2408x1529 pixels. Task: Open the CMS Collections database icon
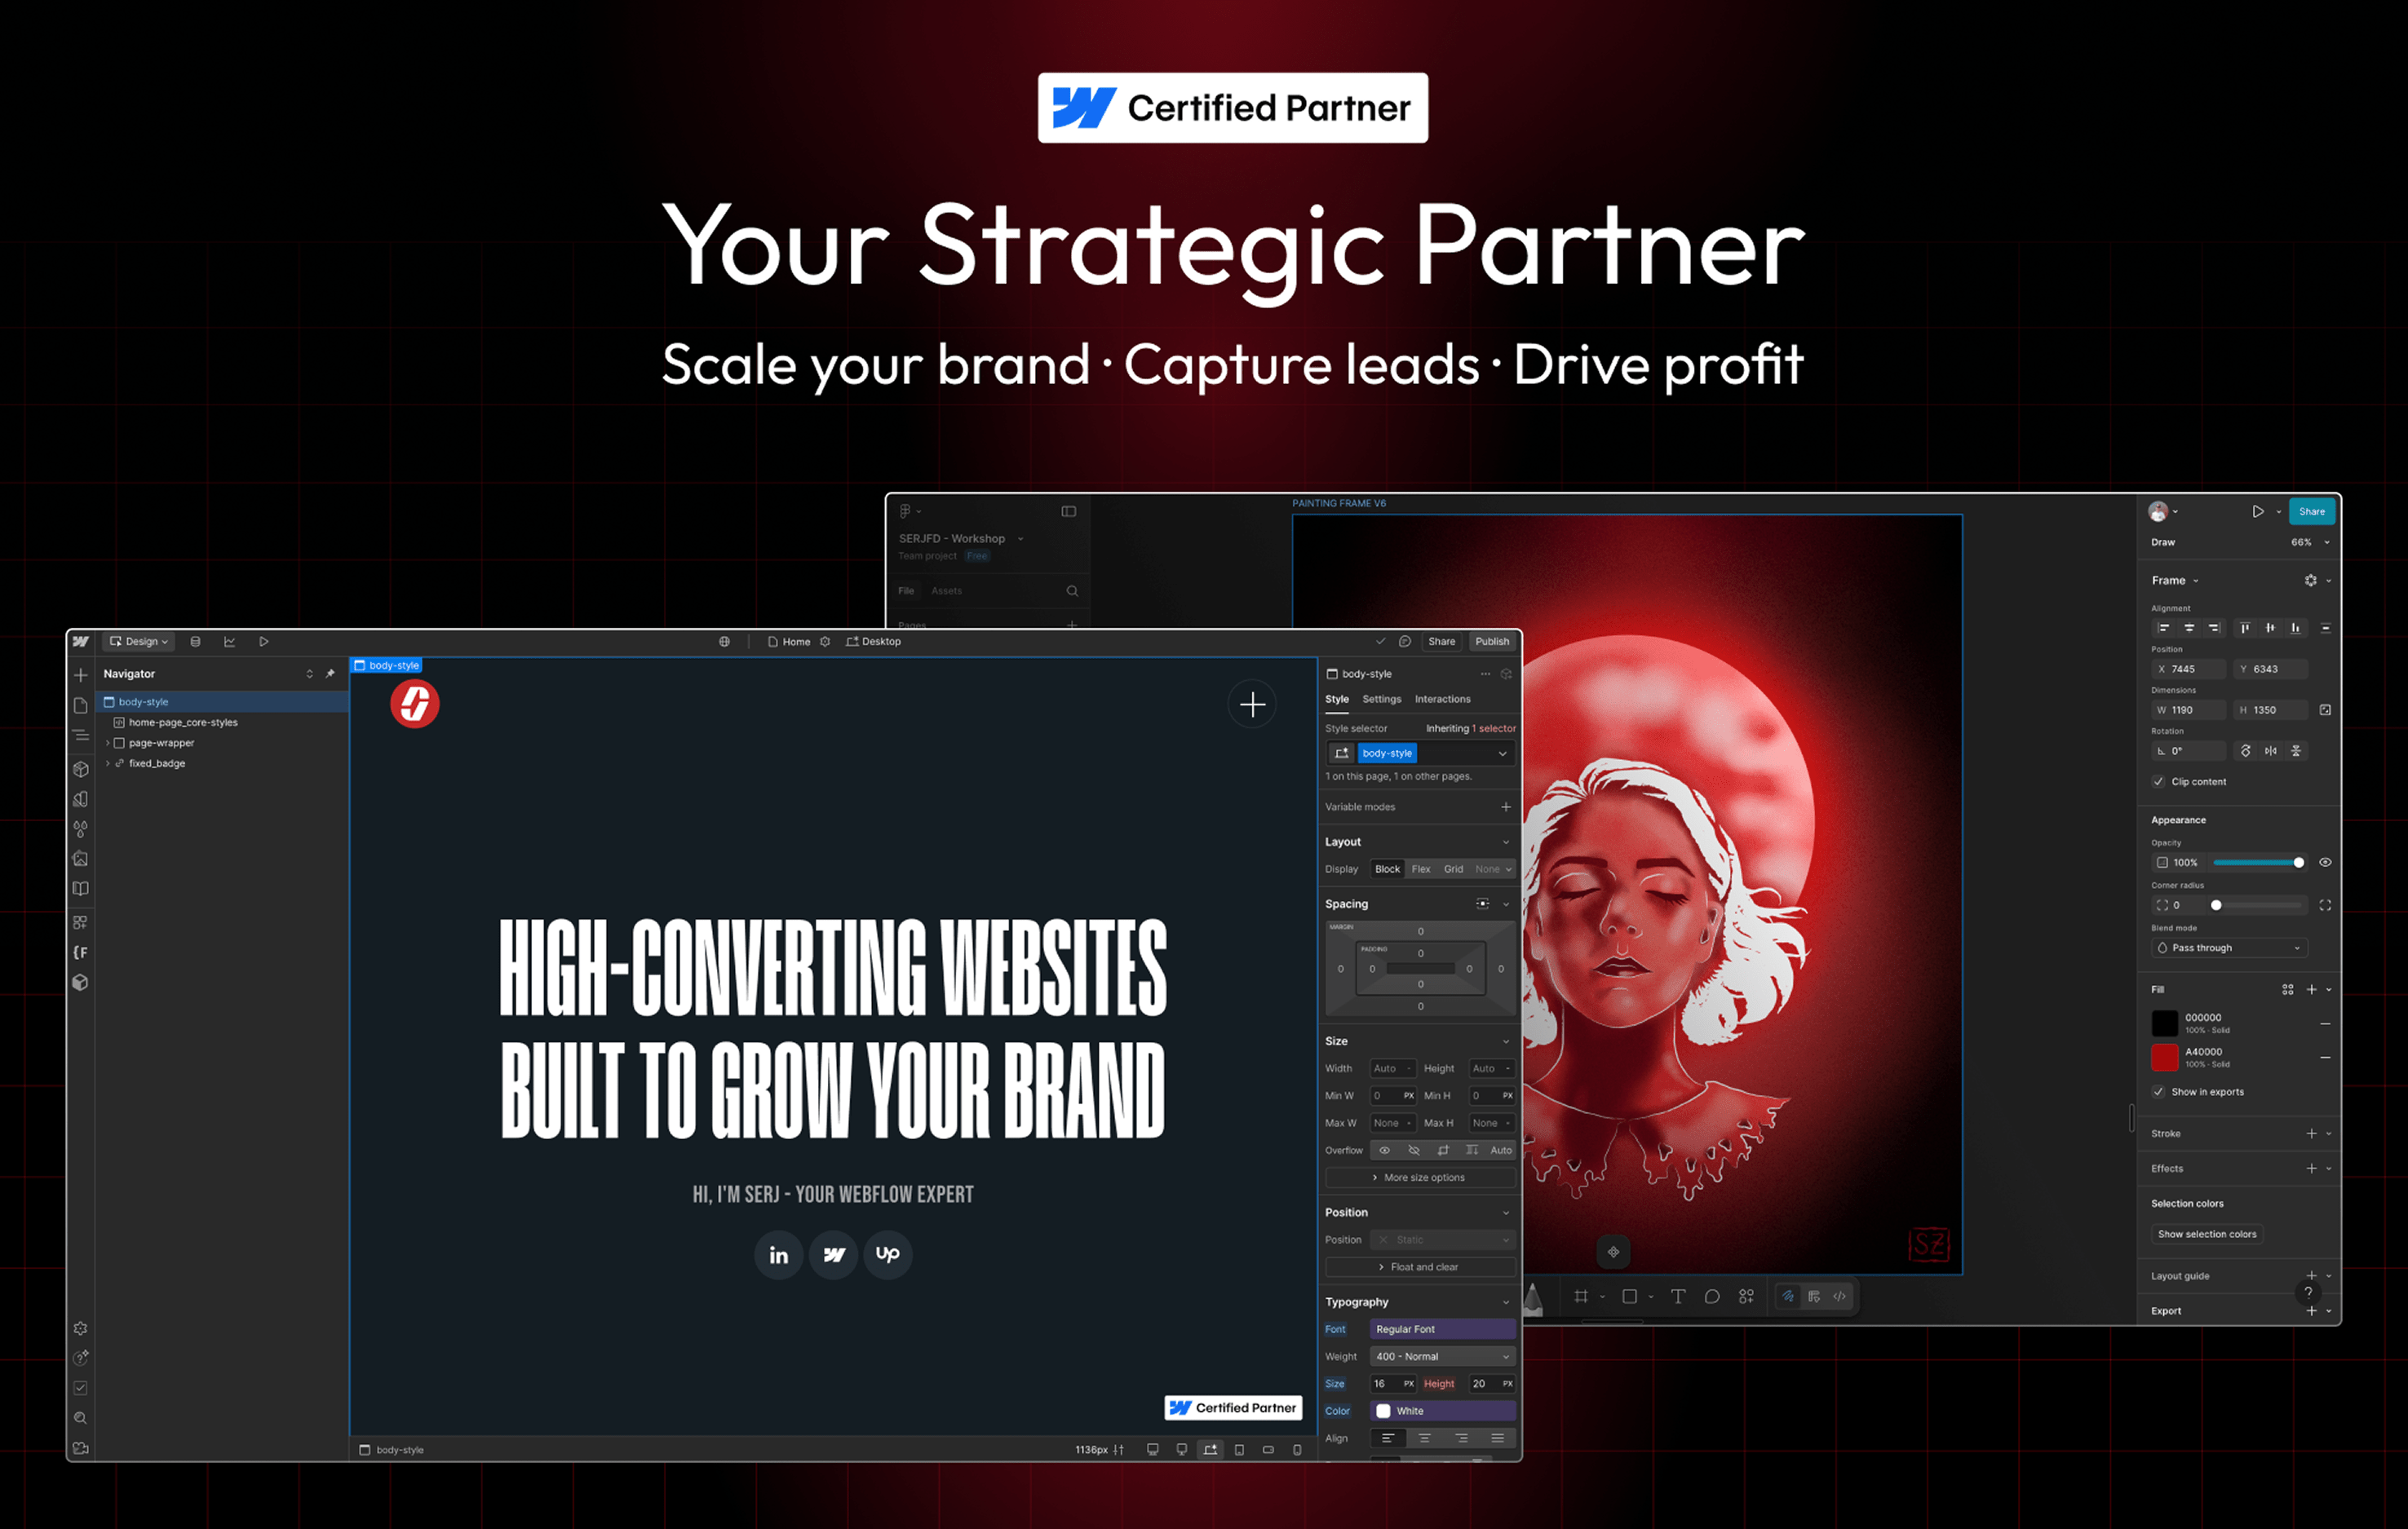click(196, 641)
